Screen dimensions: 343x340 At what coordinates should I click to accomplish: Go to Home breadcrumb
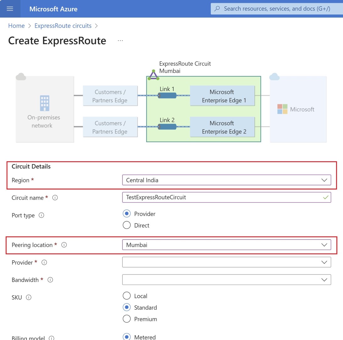pyautogui.click(x=16, y=25)
